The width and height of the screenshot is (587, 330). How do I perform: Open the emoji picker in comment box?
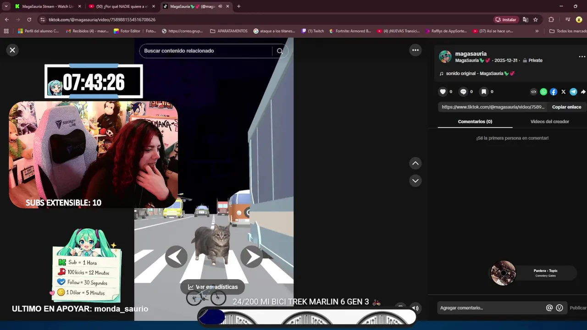click(x=559, y=308)
